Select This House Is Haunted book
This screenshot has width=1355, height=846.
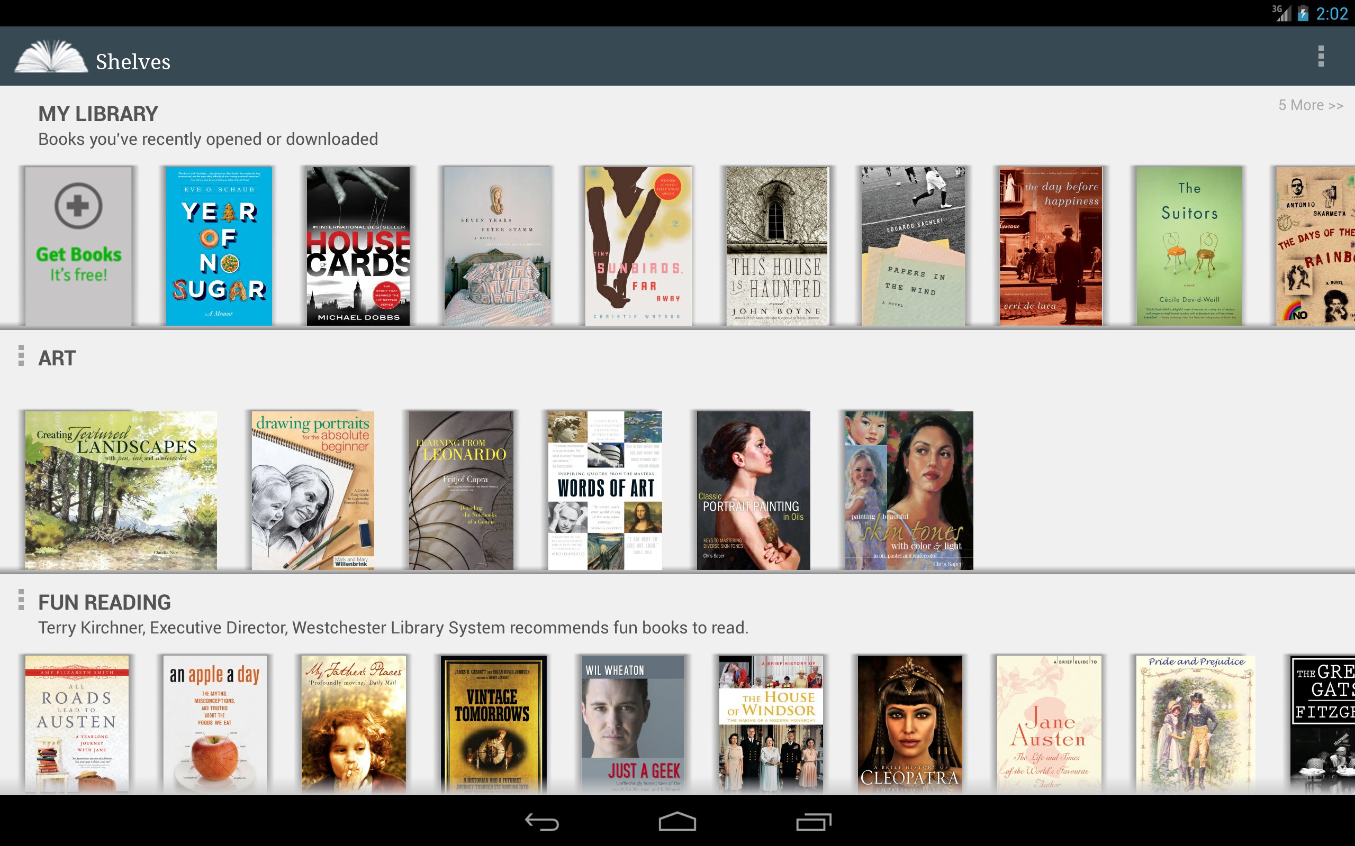[x=776, y=246]
